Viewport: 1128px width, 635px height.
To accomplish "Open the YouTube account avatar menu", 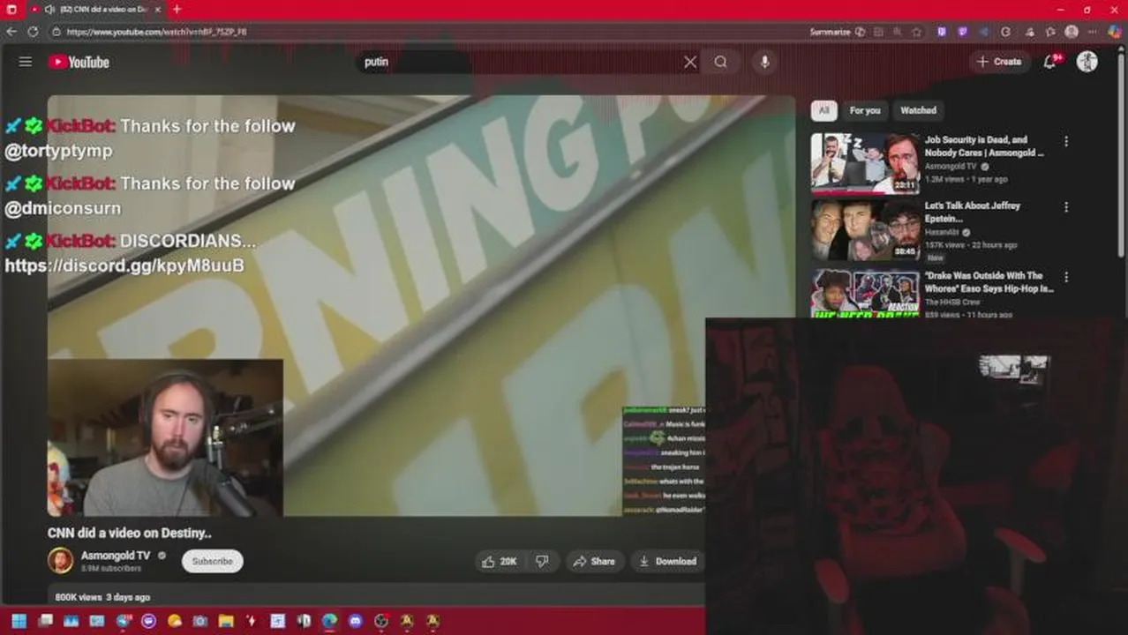I will point(1087,62).
